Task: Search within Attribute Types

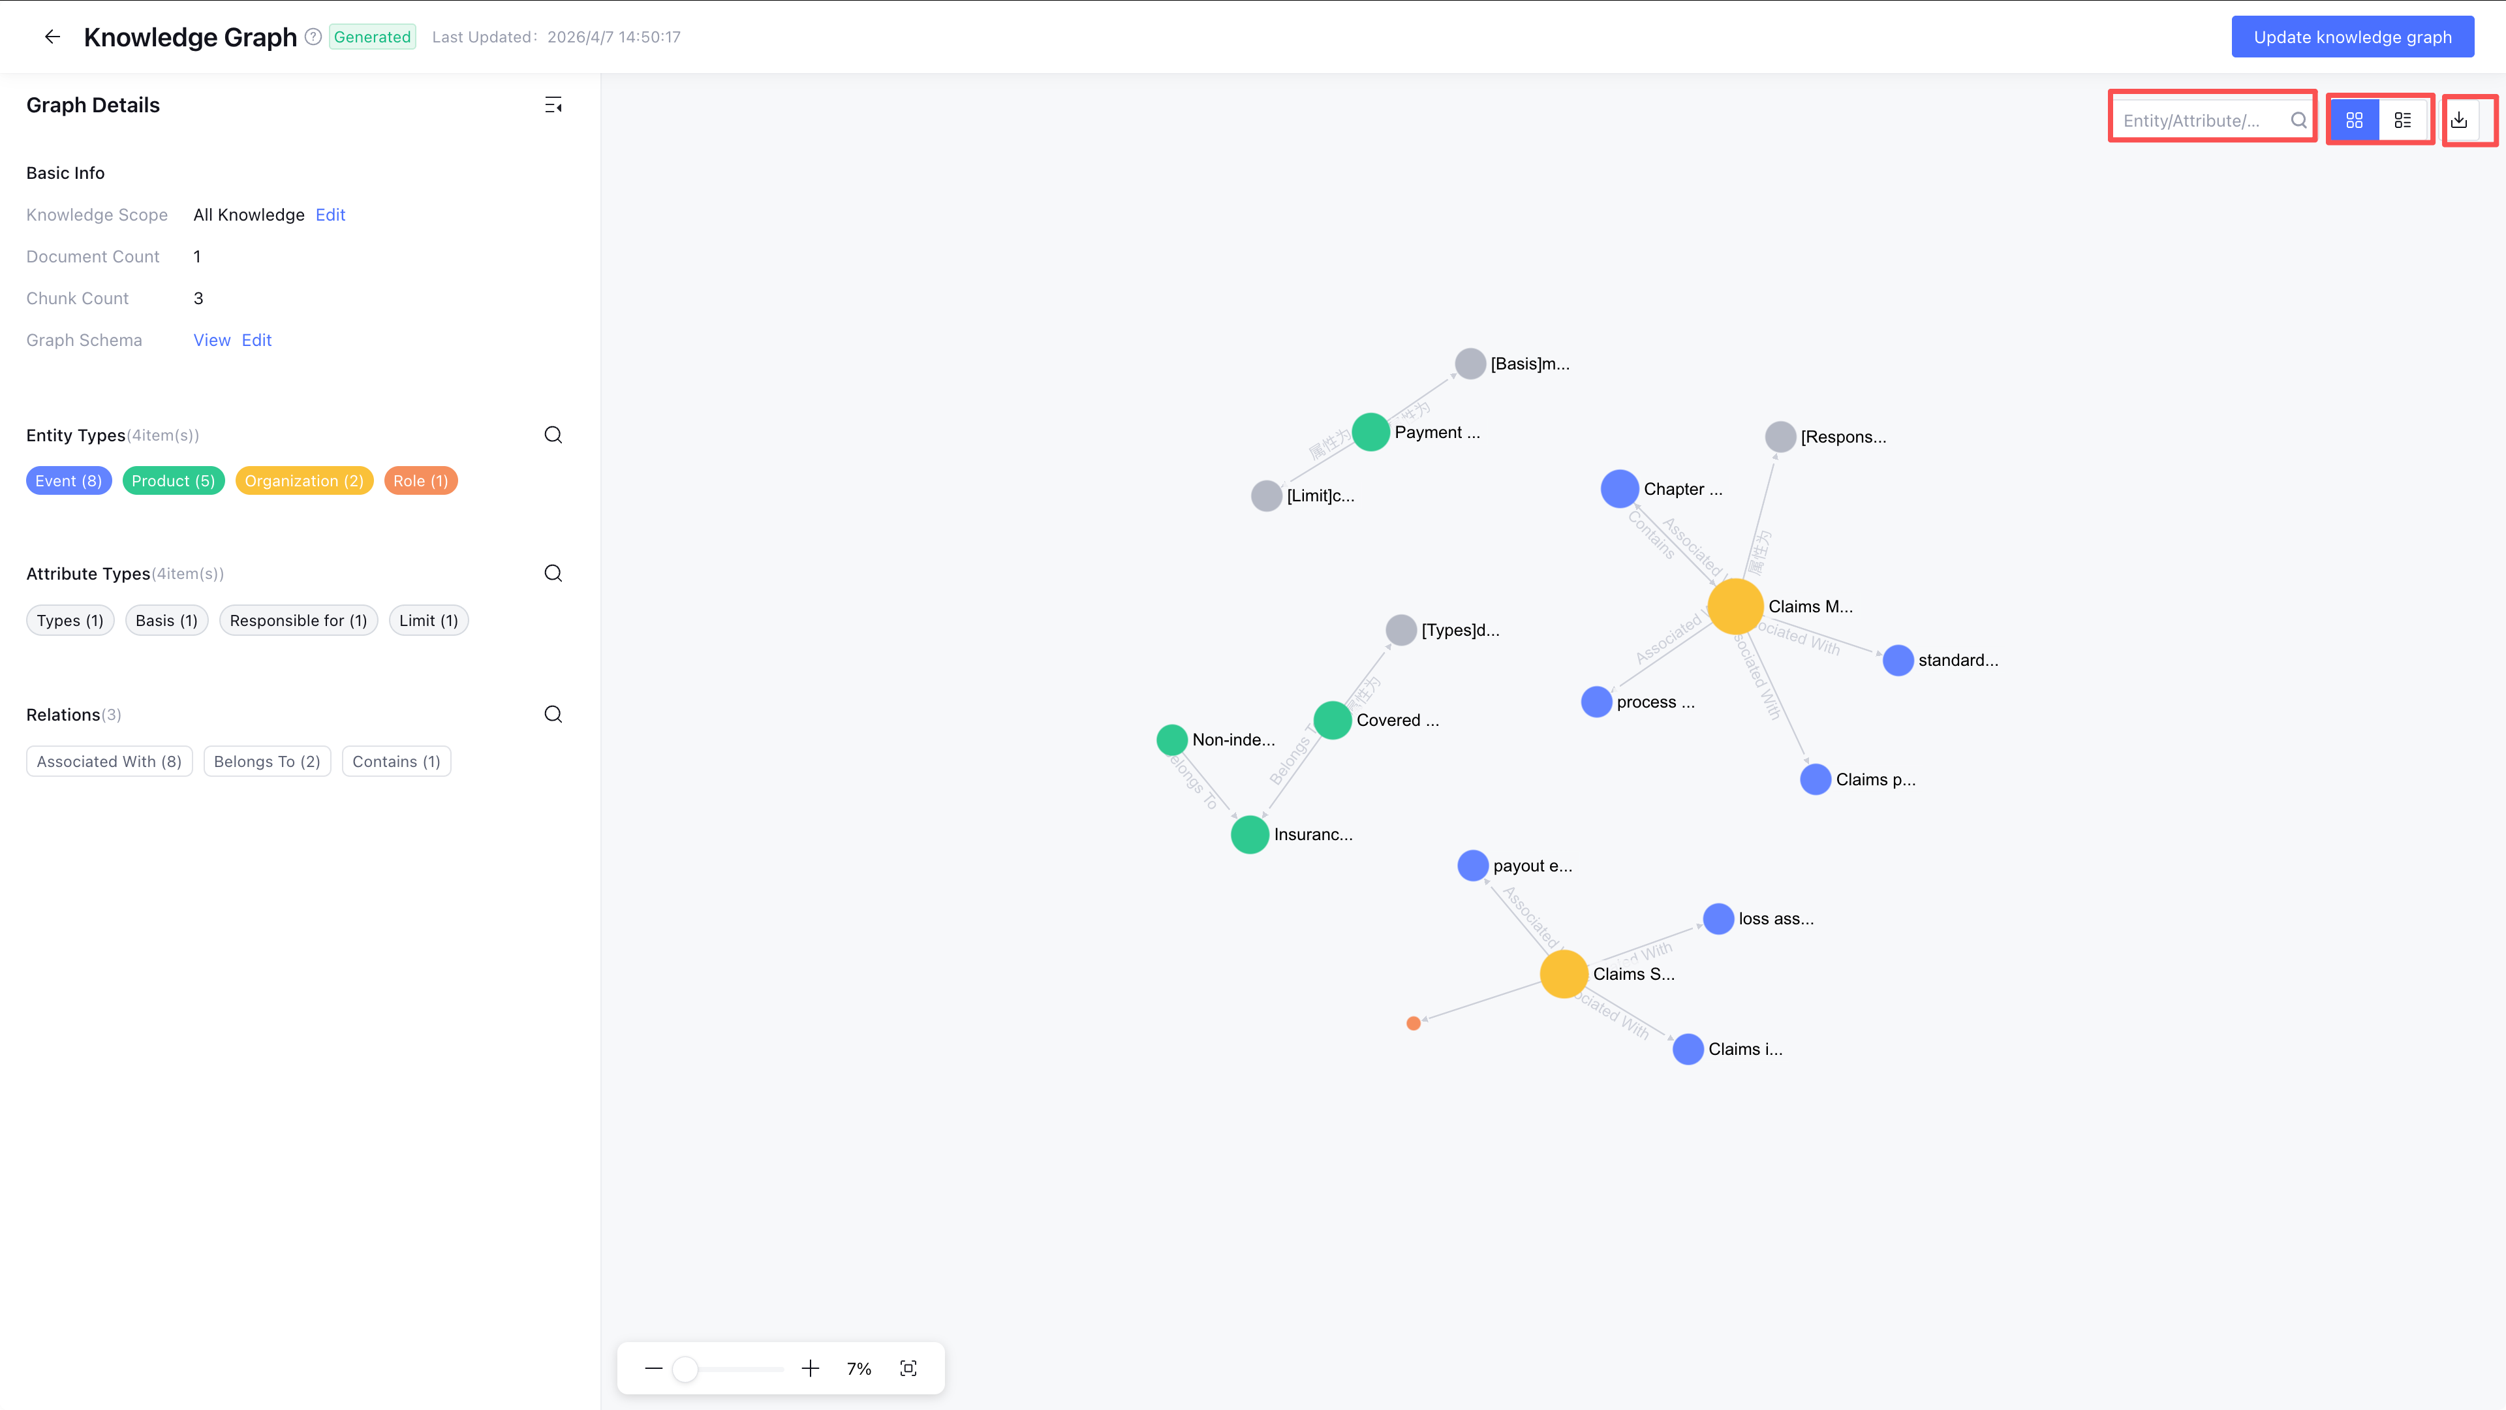Action: pos(553,573)
